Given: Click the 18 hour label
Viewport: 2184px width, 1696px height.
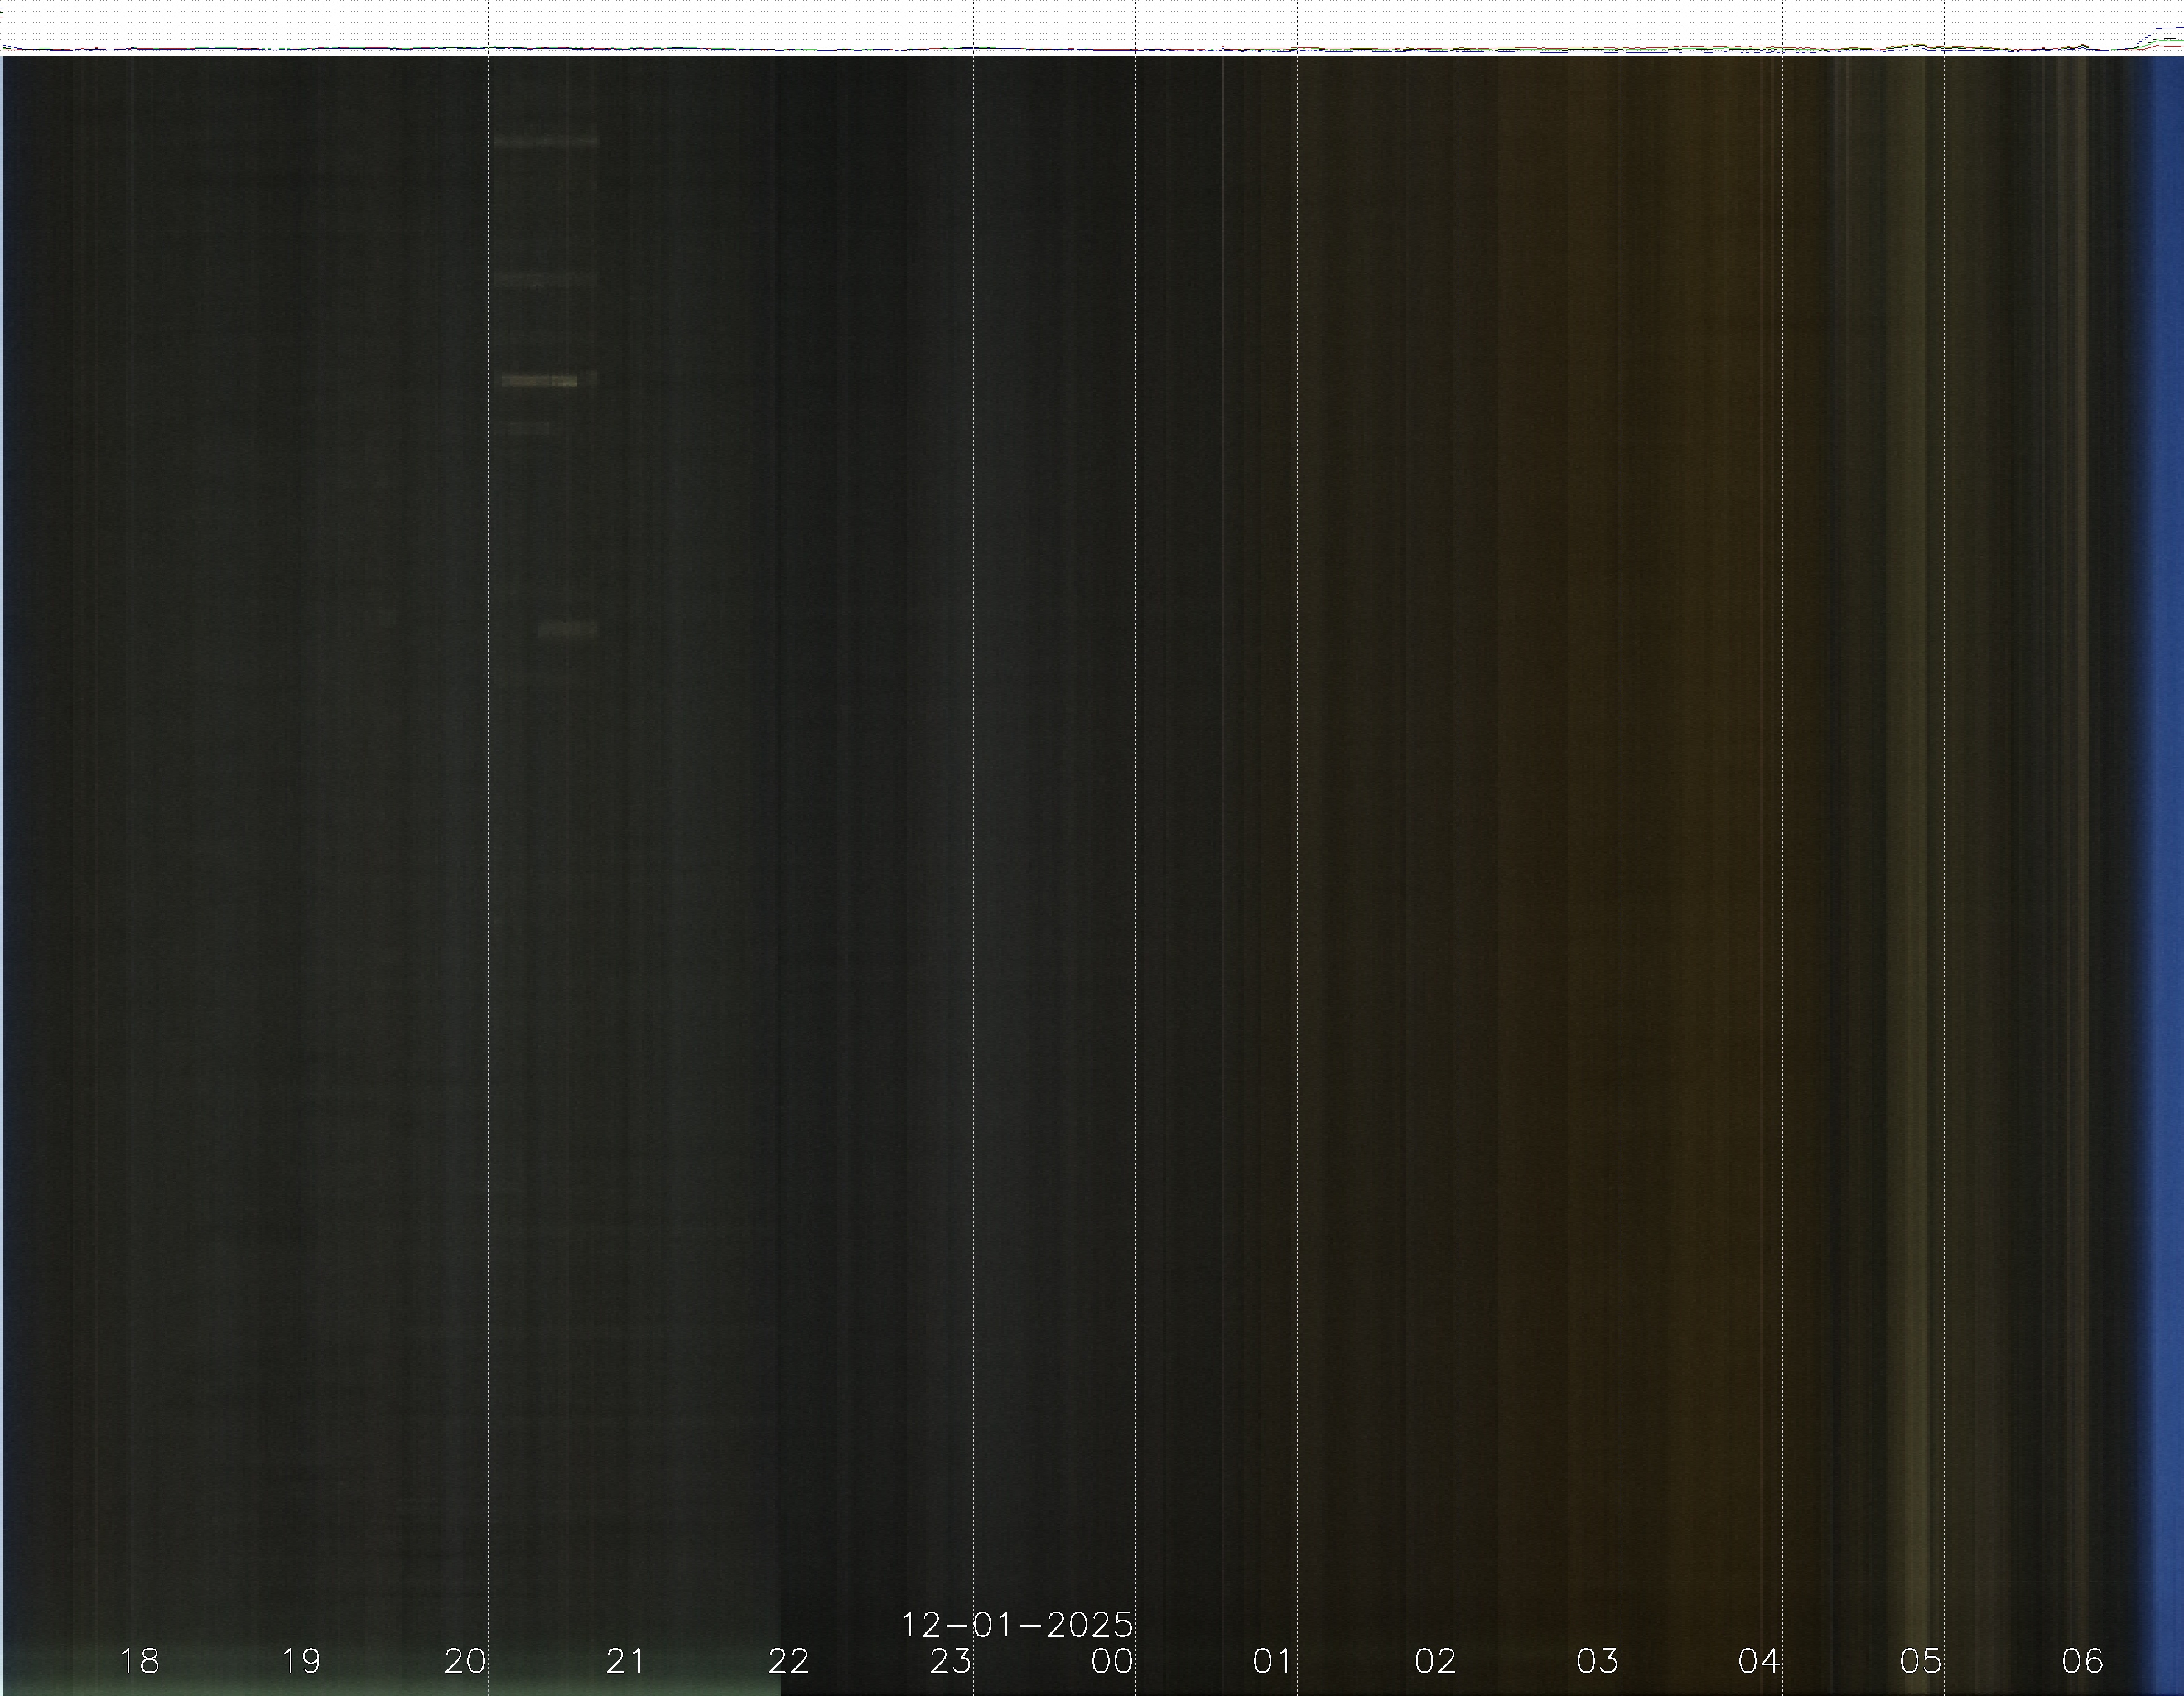Looking at the screenshot, I should pos(139,1661).
